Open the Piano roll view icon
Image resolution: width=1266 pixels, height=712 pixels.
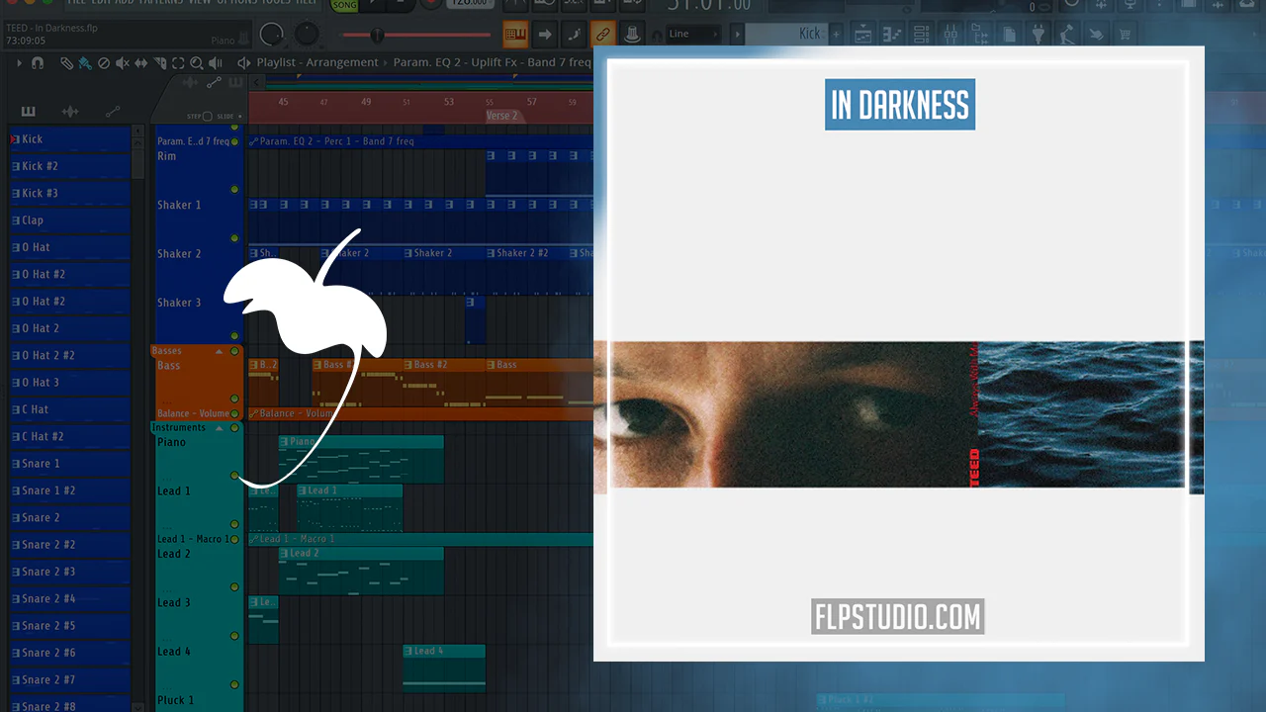893,35
